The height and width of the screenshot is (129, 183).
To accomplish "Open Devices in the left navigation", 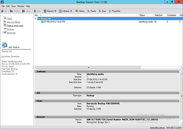I will (10, 29).
